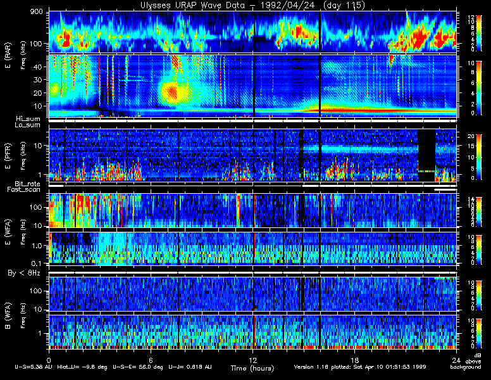Click the 'By < 8Hz' label
This screenshot has width=491, height=380.
click(24, 273)
